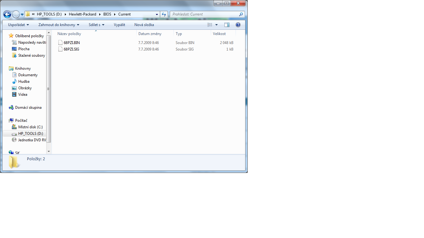424x238 pixels.
Task: Sort by Datum změny column
Action: pyautogui.click(x=150, y=34)
